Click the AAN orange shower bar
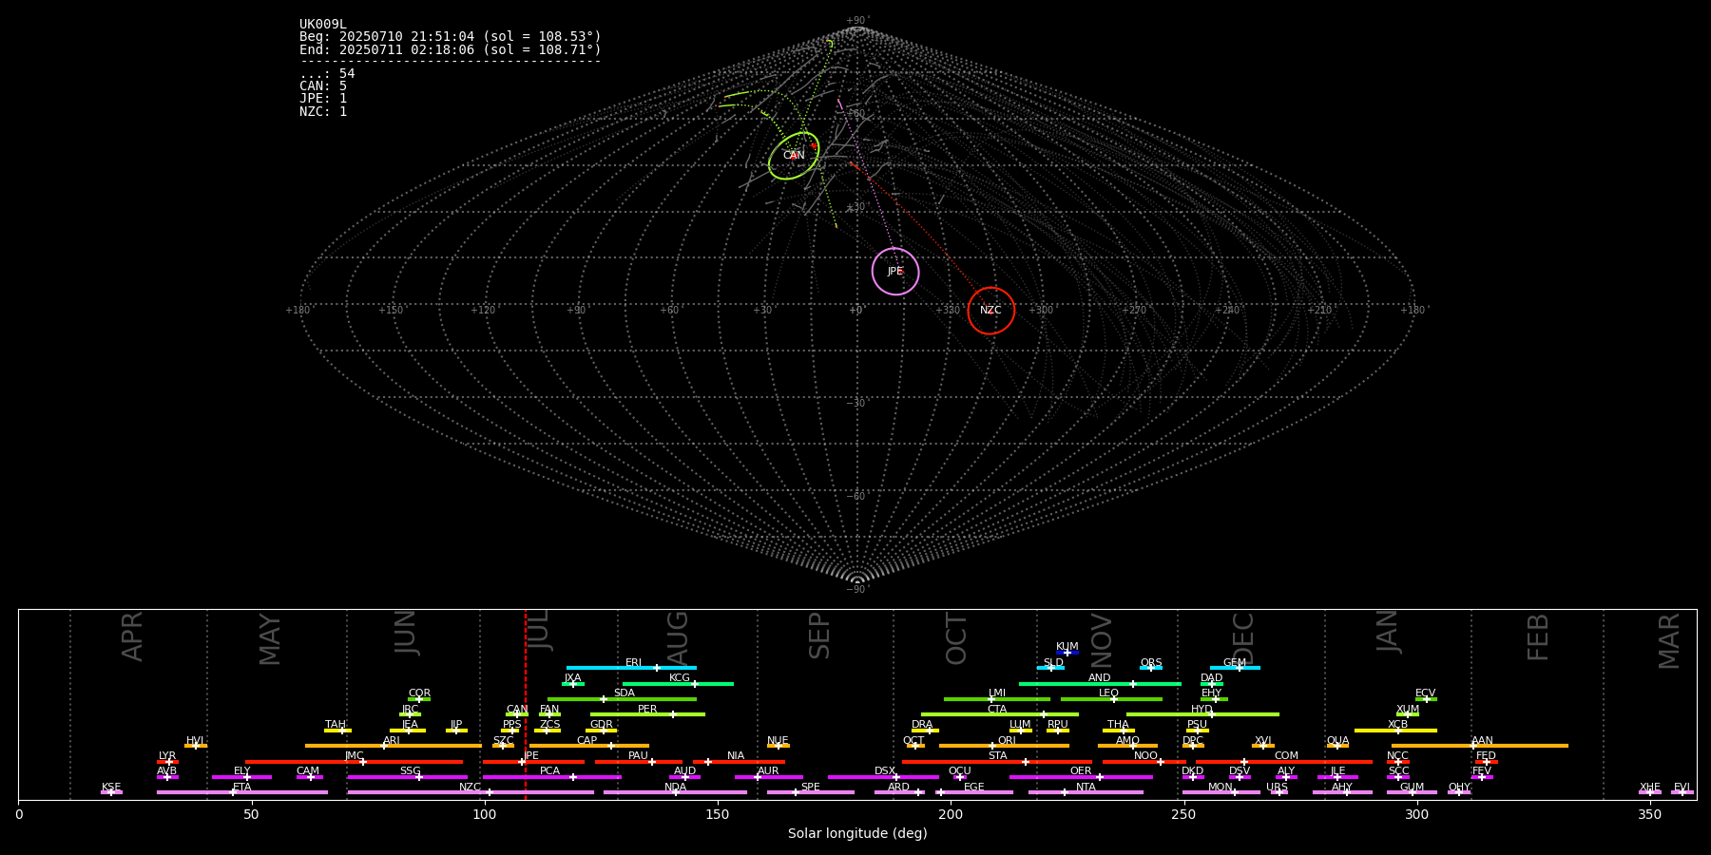 pyautogui.click(x=1480, y=746)
